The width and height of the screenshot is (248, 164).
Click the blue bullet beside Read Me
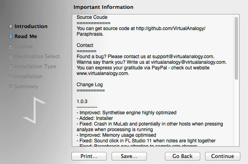10,36
